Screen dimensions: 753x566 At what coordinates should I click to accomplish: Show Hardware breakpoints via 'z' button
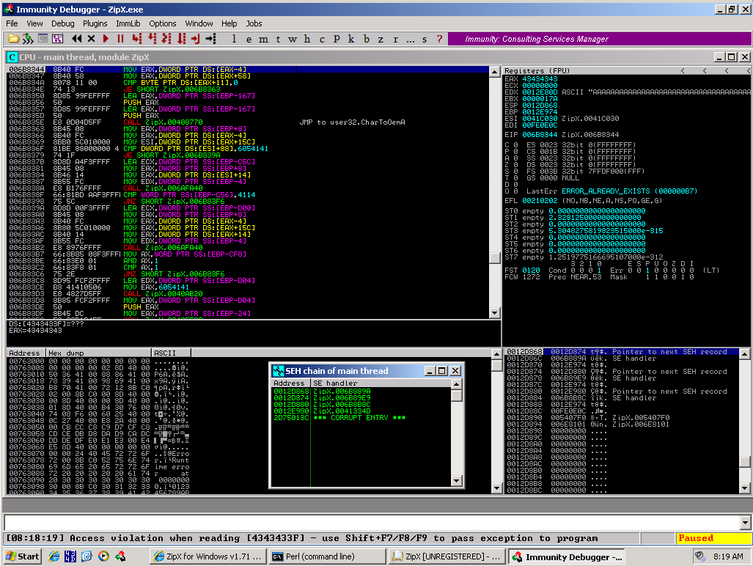[381, 39]
